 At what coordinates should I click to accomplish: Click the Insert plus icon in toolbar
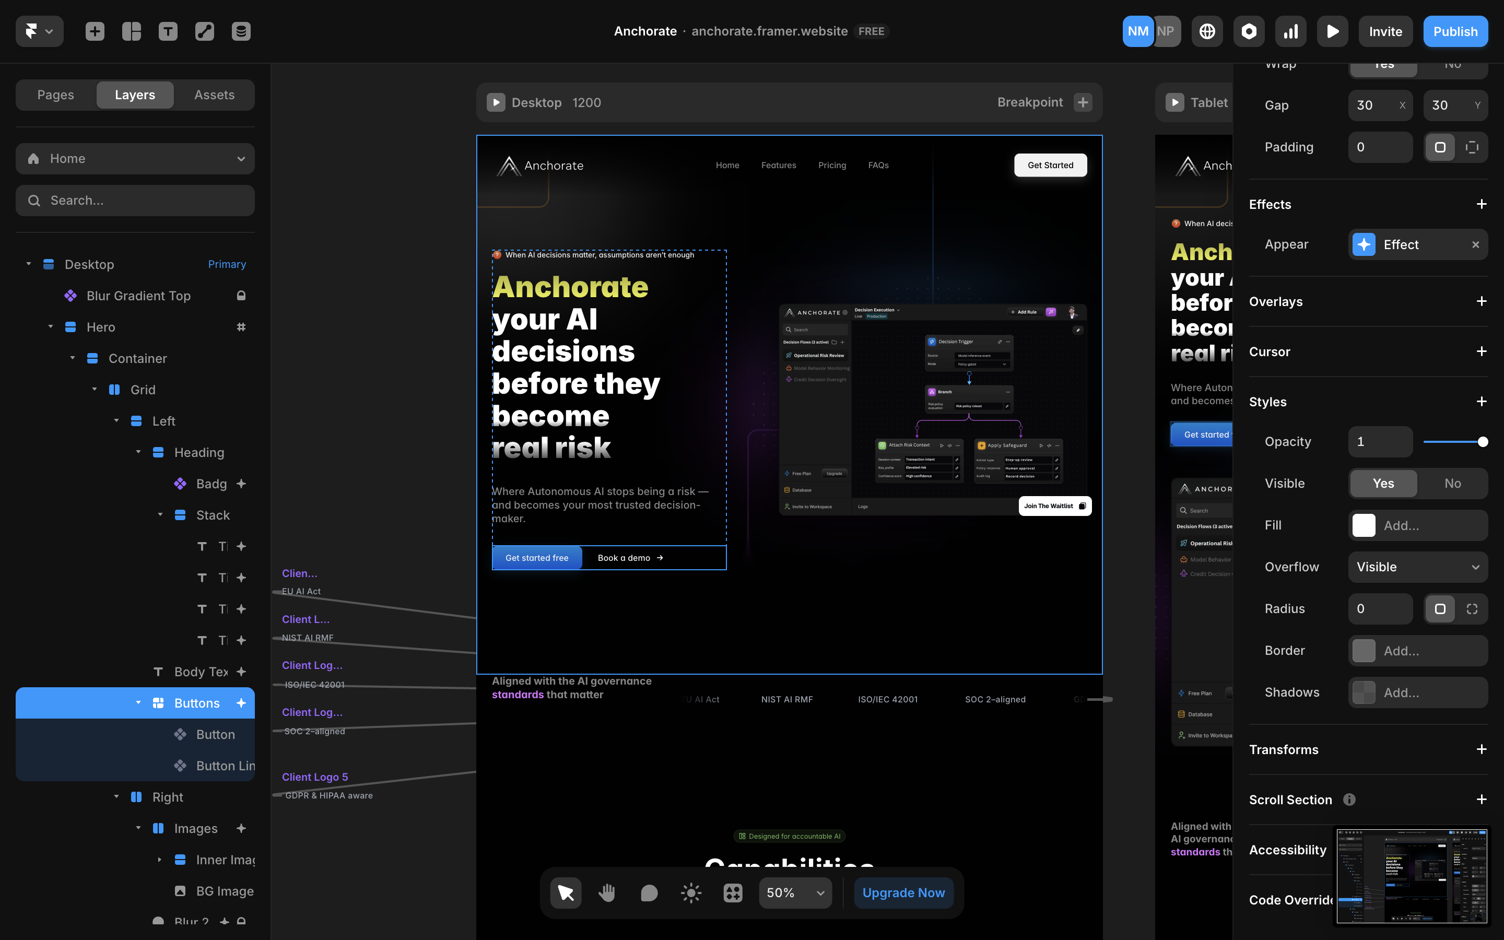pos(95,31)
